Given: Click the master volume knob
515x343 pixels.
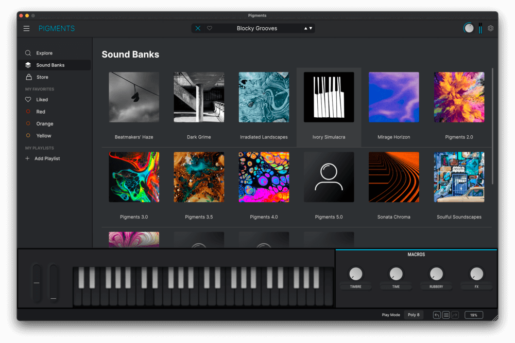Looking at the screenshot, I should (469, 28).
